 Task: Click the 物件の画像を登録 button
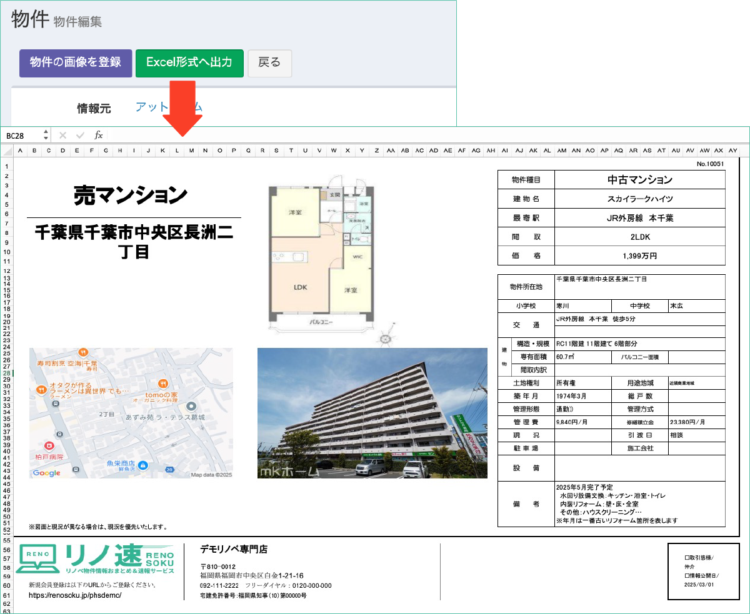click(76, 63)
